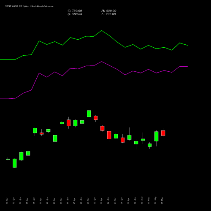
Task: Click the 02 Apr date label
Action: [14, 201]
